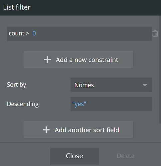Click the "Sort by" label
Image resolution: width=161 pixels, height=166 pixels.
pos(16,85)
